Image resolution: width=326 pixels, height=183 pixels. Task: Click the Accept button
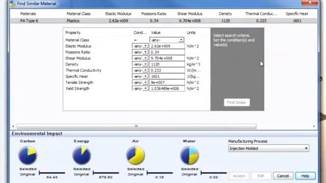(239, 176)
